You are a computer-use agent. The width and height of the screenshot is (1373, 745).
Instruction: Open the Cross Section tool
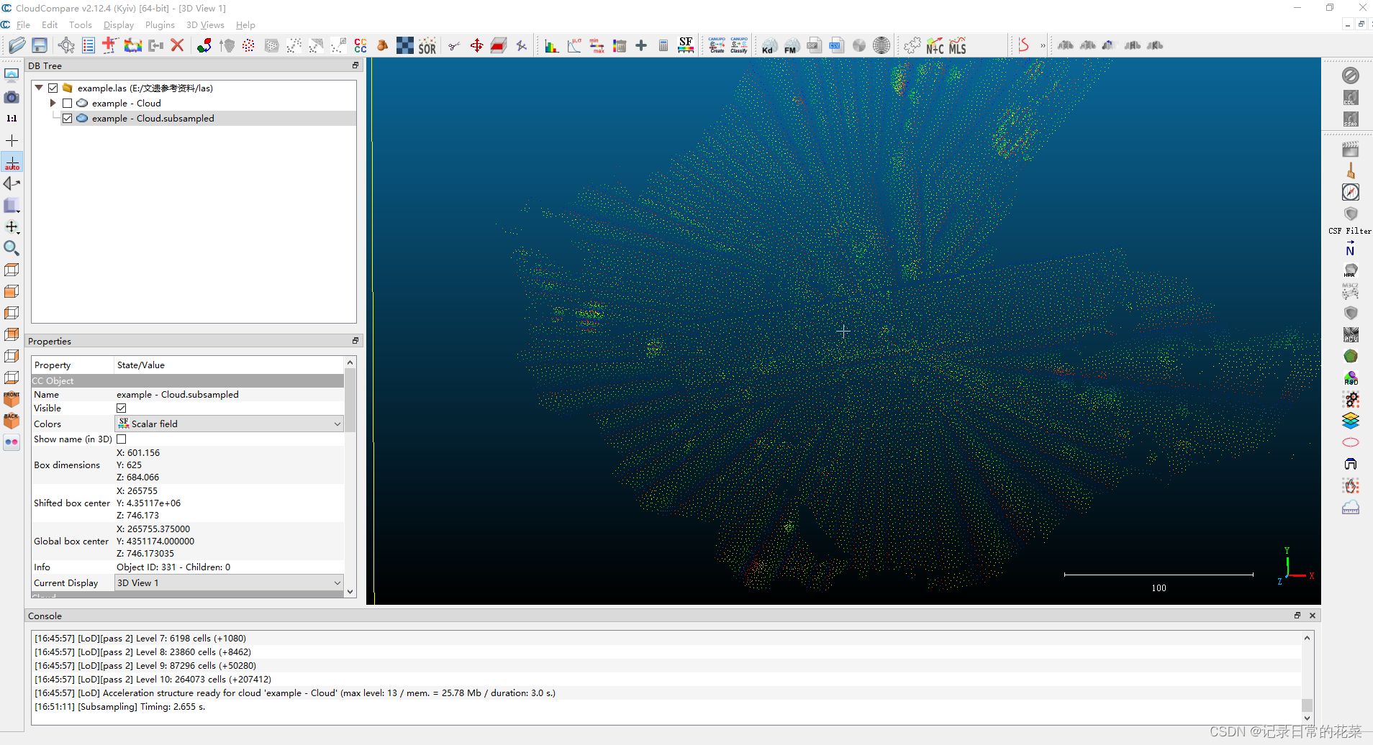click(499, 45)
